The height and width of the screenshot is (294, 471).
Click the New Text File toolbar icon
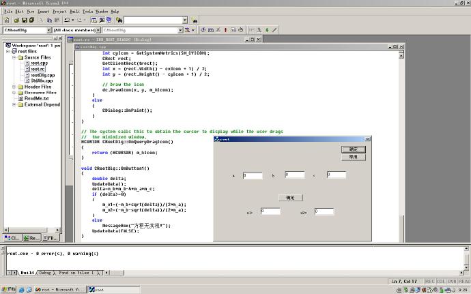7,20
